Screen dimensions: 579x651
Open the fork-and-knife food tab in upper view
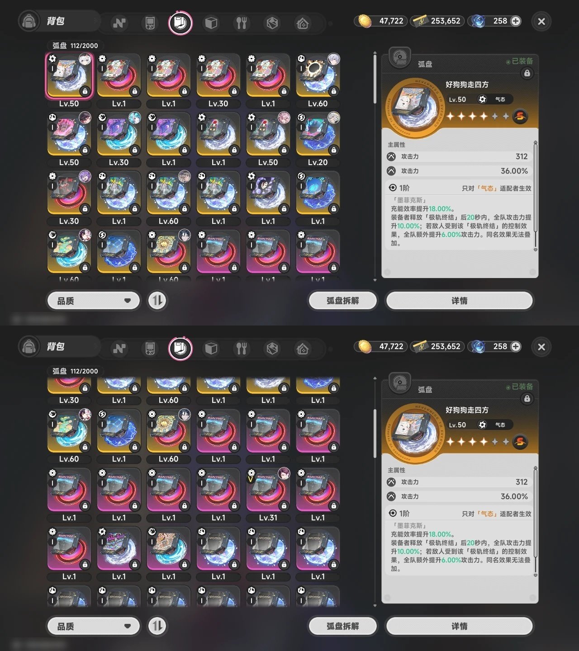242,23
